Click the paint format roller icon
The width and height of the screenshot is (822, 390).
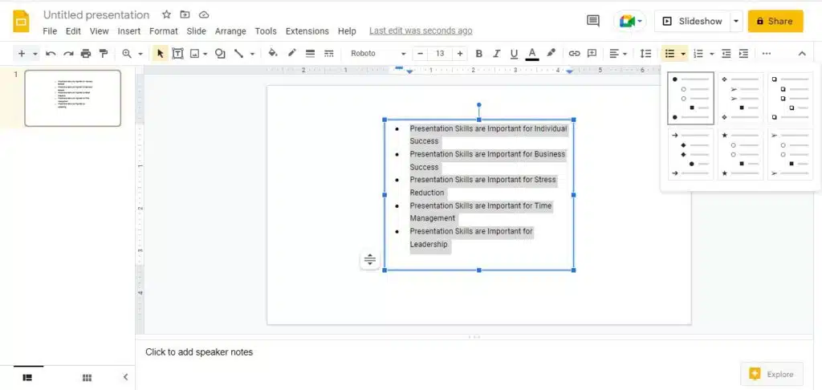click(104, 54)
